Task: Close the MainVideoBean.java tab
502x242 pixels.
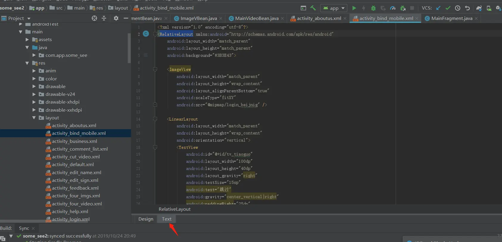Action: (283, 18)
